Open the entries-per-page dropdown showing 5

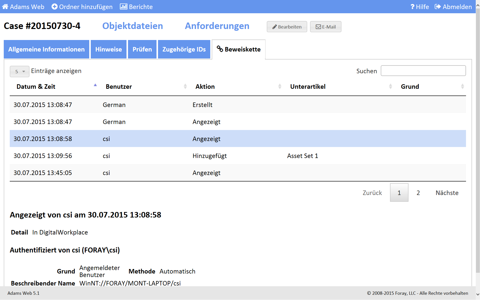coord(19,71)
